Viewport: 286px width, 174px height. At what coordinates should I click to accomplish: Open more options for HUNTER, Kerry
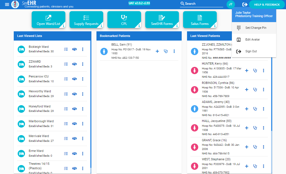click(263, 70)
